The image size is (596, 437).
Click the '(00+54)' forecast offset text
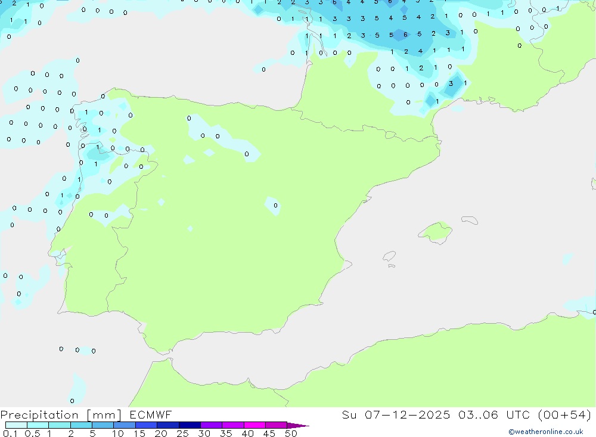pyautogui.click(x=564, y=414)
